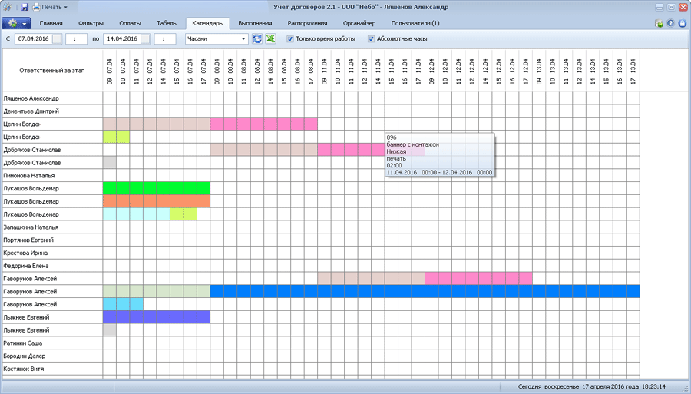Image resolution: width=691 pixels, height=394 pixels.
Task: Click the start time field after start date
Action: tap(76, 38)
